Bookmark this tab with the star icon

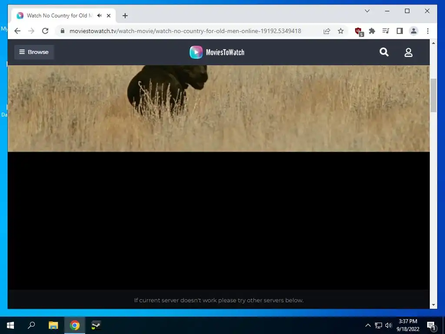click(x=341, y=31)
